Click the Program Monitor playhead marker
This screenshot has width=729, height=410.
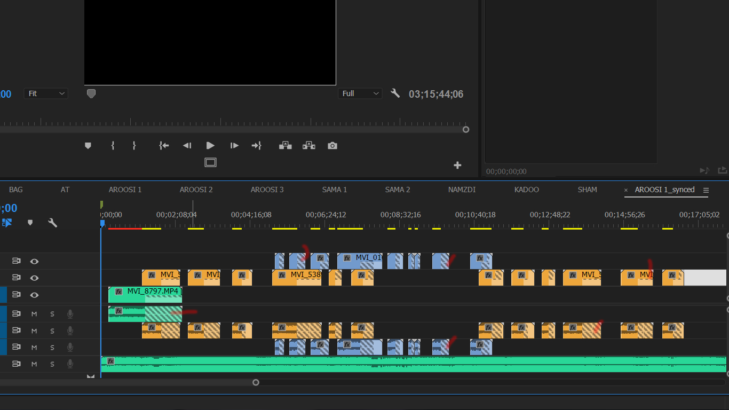tap(91, 93)
